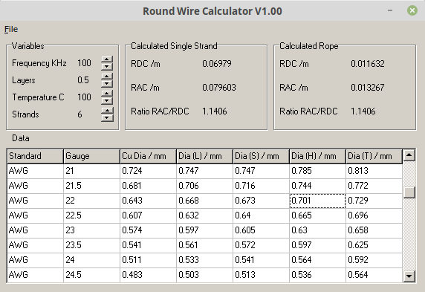
Task: Select the Standard column header
Action: pos(35,156)
